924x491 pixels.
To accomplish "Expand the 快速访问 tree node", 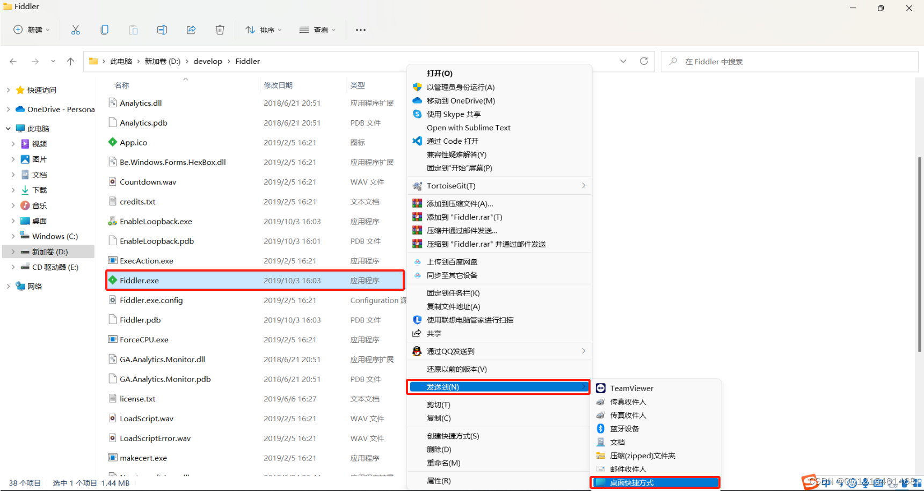I will click(8, 90).
